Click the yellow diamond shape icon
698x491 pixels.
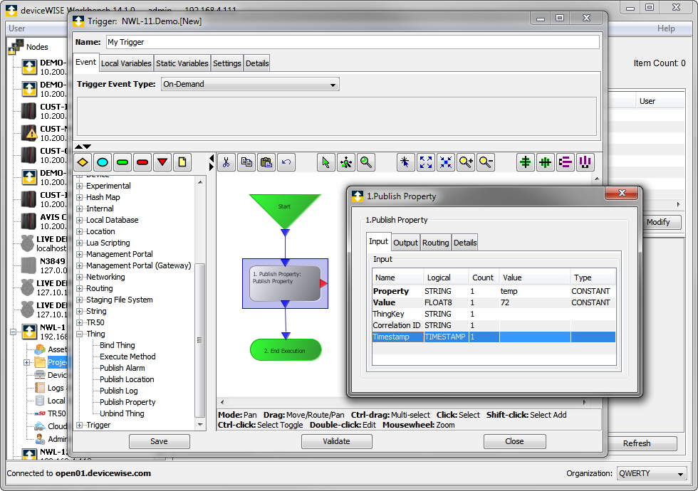[83, 162]
